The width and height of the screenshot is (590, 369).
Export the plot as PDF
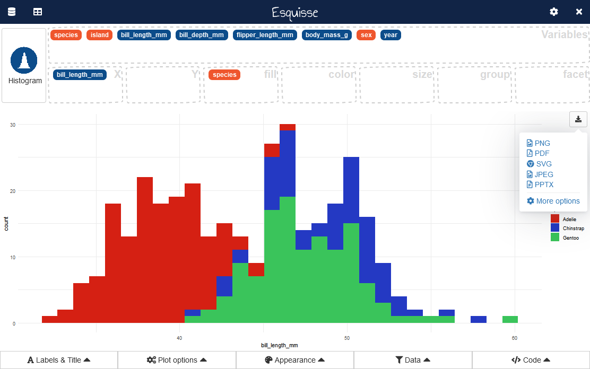537,153
